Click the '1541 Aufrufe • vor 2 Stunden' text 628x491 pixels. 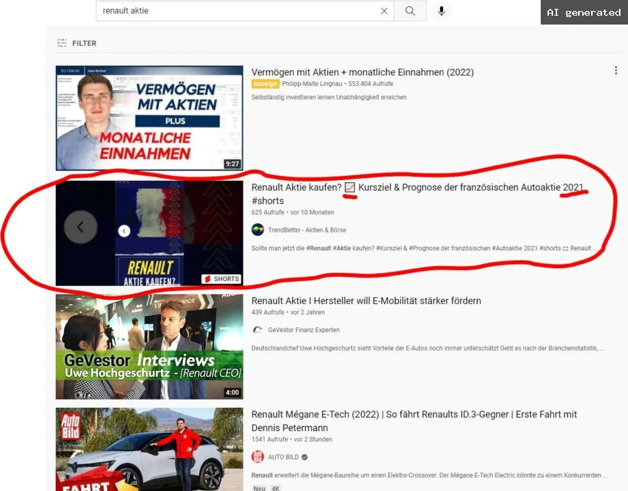(x=292, y=439)
